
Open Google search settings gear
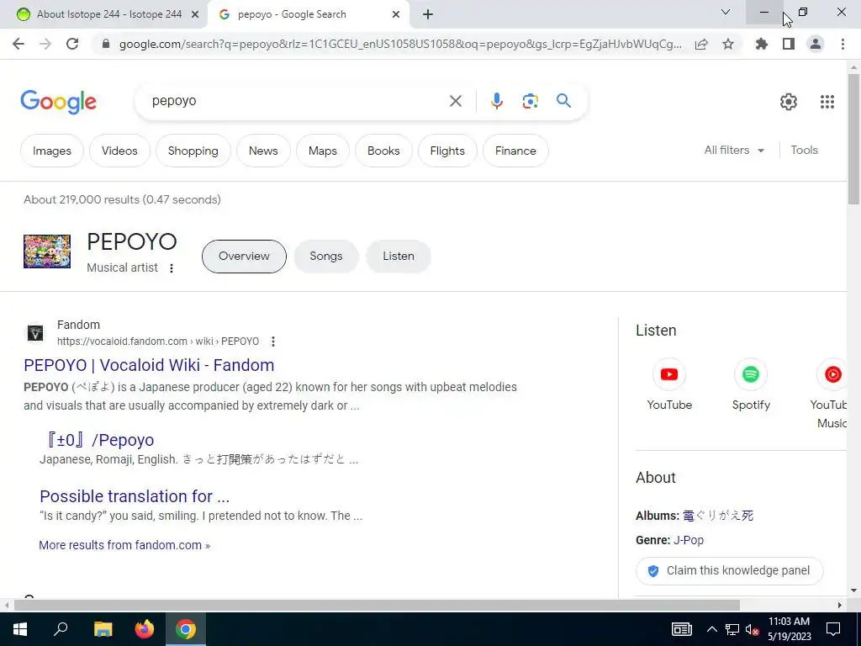[789, 102]
